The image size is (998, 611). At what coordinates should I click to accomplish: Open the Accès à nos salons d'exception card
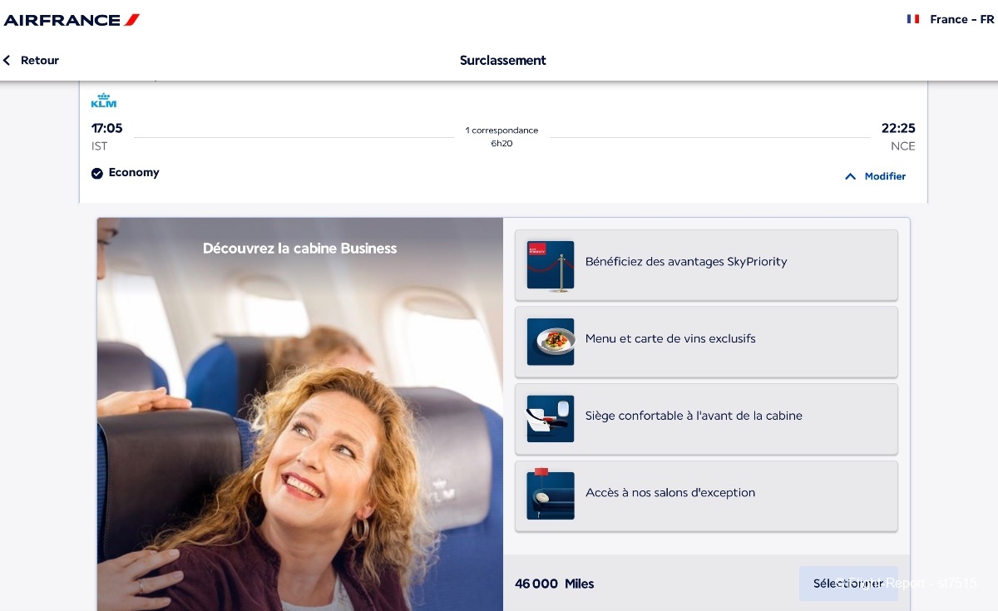pyautogui.click(x=706, y=496)
